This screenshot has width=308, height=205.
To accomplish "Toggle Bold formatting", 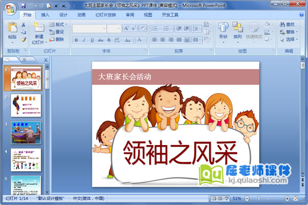I will [76, 40].
